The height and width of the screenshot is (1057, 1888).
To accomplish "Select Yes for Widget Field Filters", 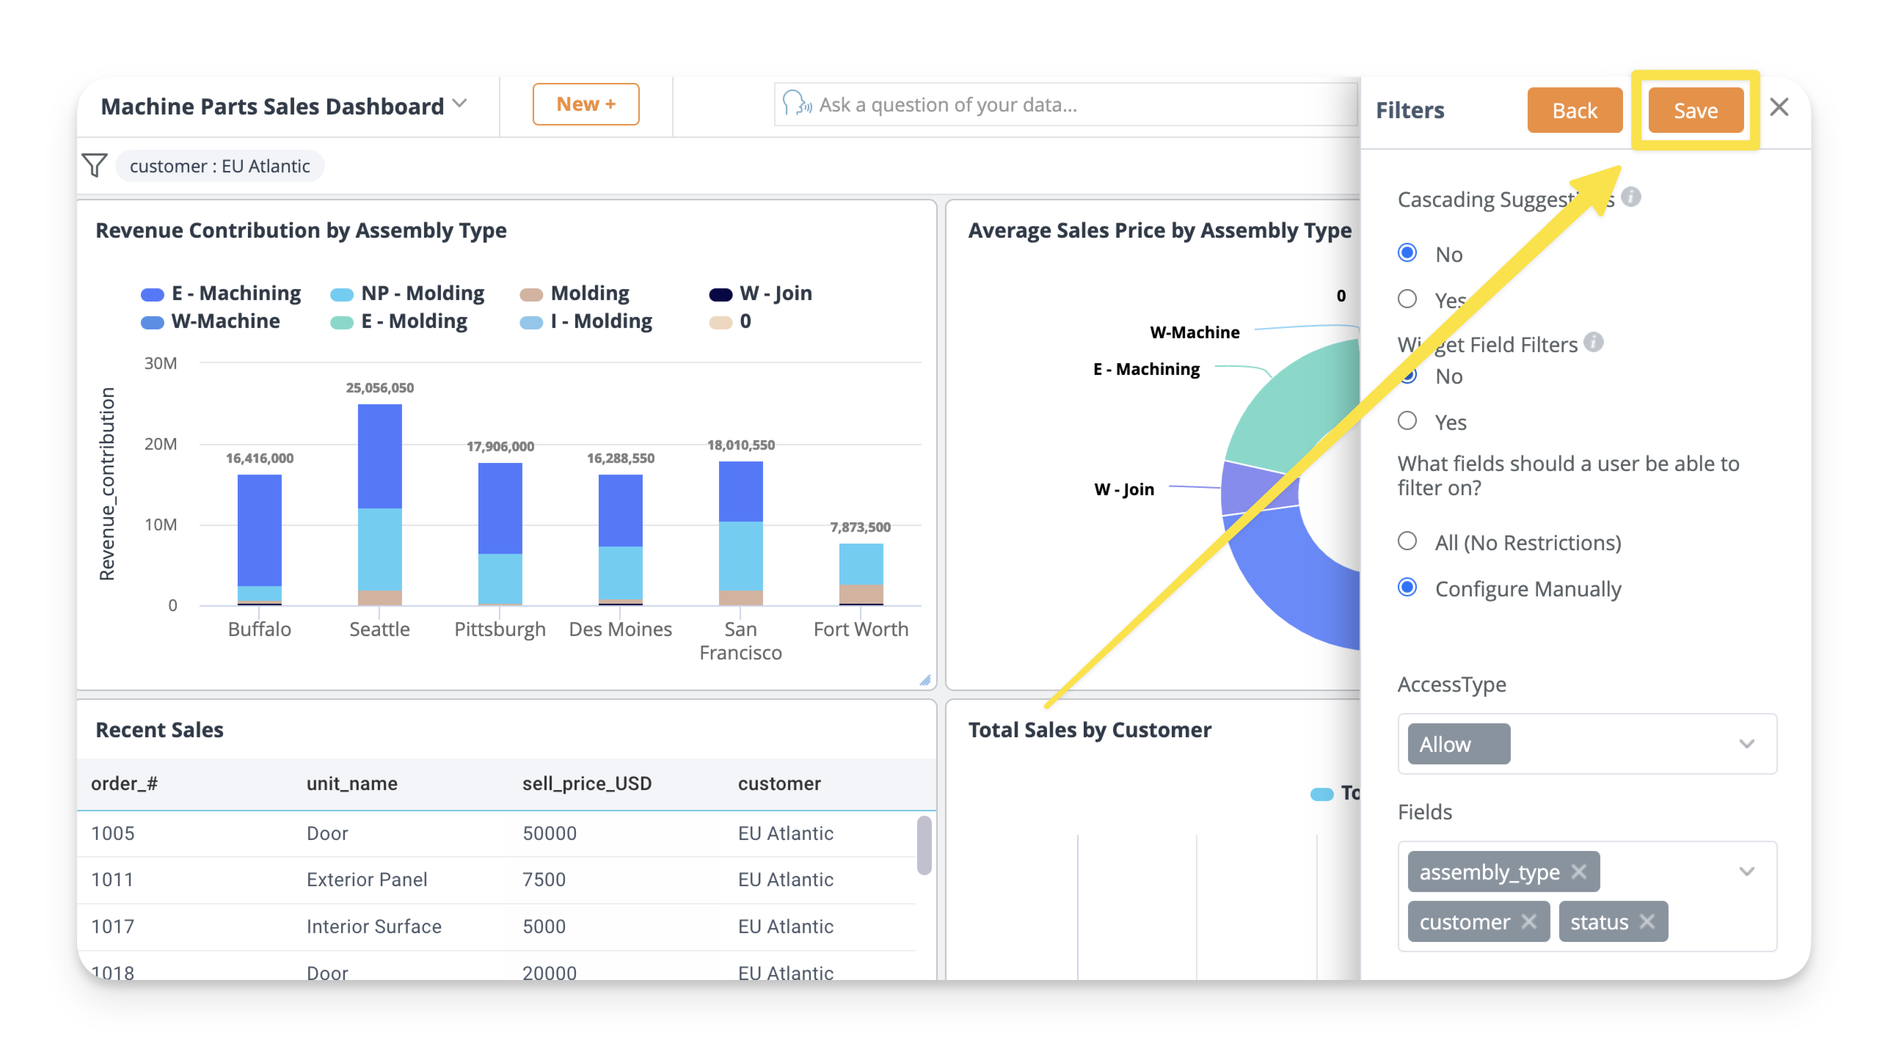I will click(x=1407, y=421).
